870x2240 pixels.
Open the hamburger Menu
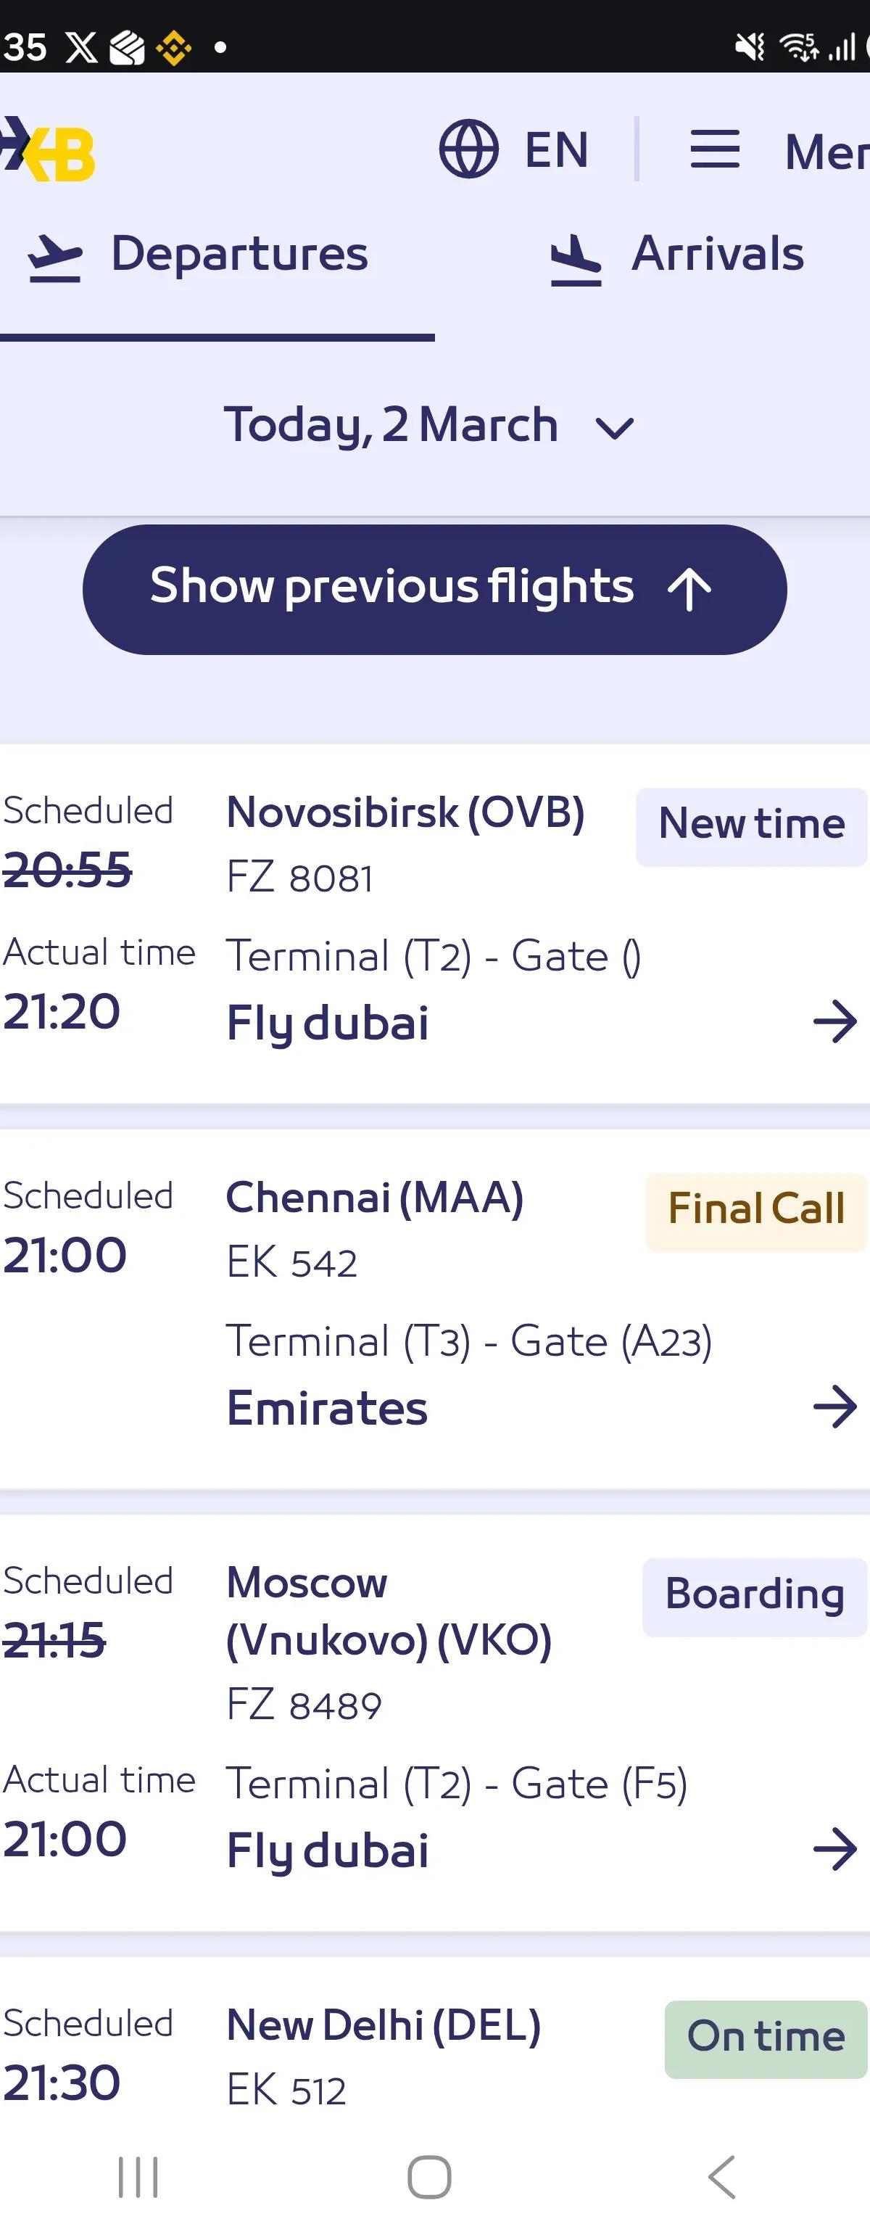[x=714, y=149]
